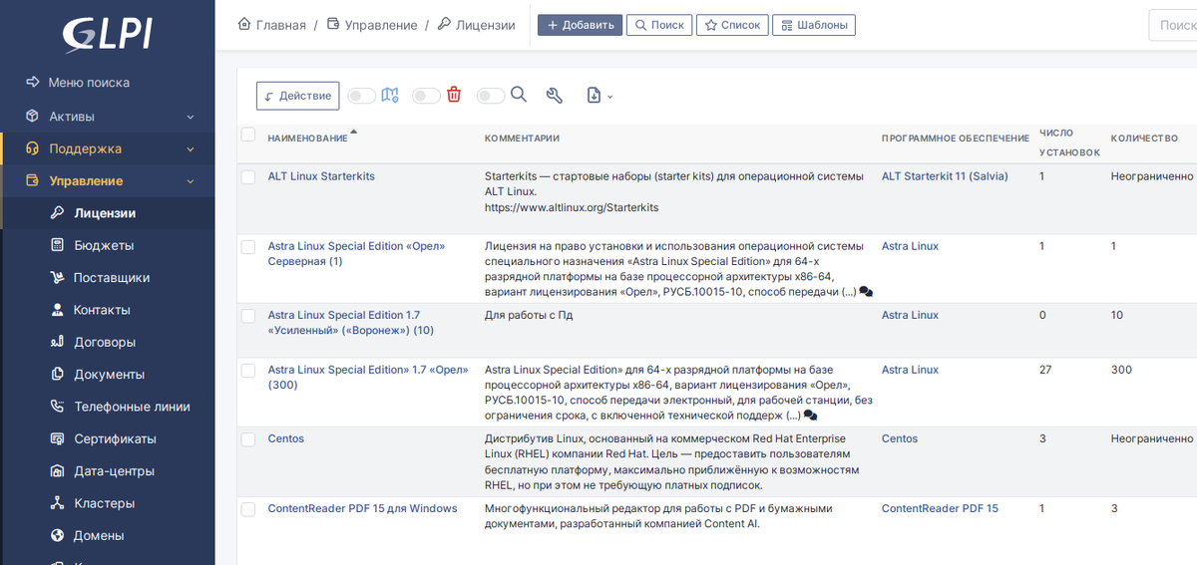1197x565 pixels.
Task: Click the Список button
Action: [732, 25]
